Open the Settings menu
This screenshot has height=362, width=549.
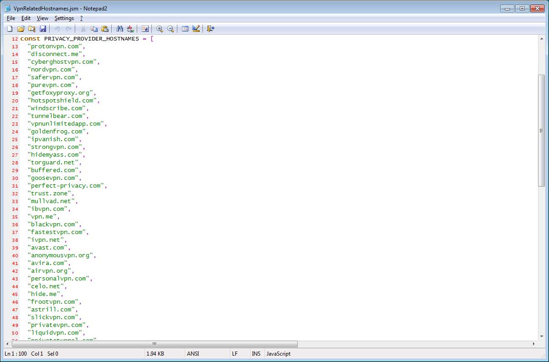pos(64,18)
